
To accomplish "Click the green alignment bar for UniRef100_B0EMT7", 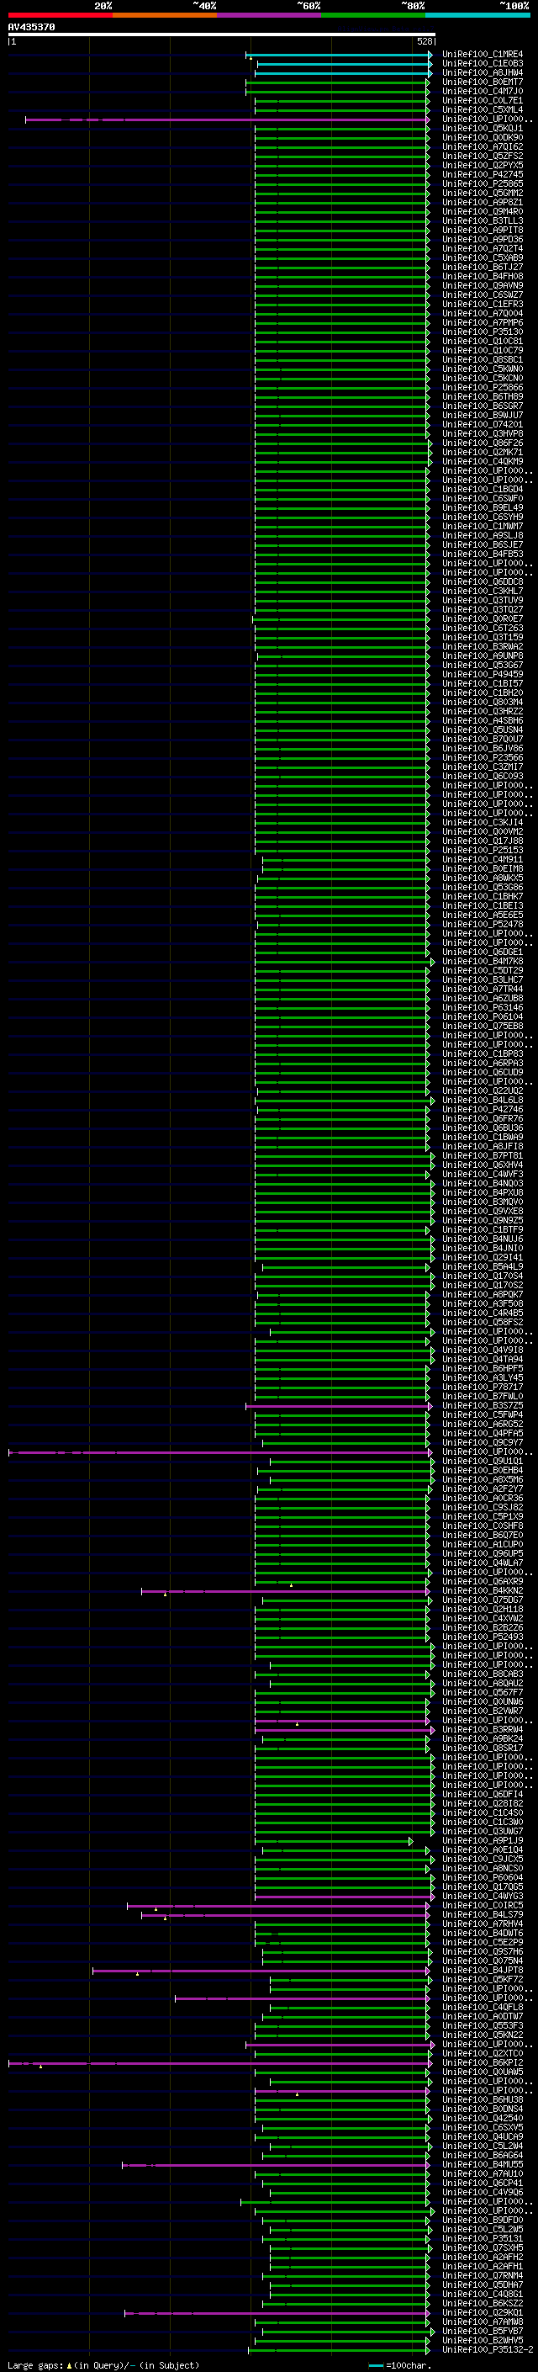I will coord(338,82).
